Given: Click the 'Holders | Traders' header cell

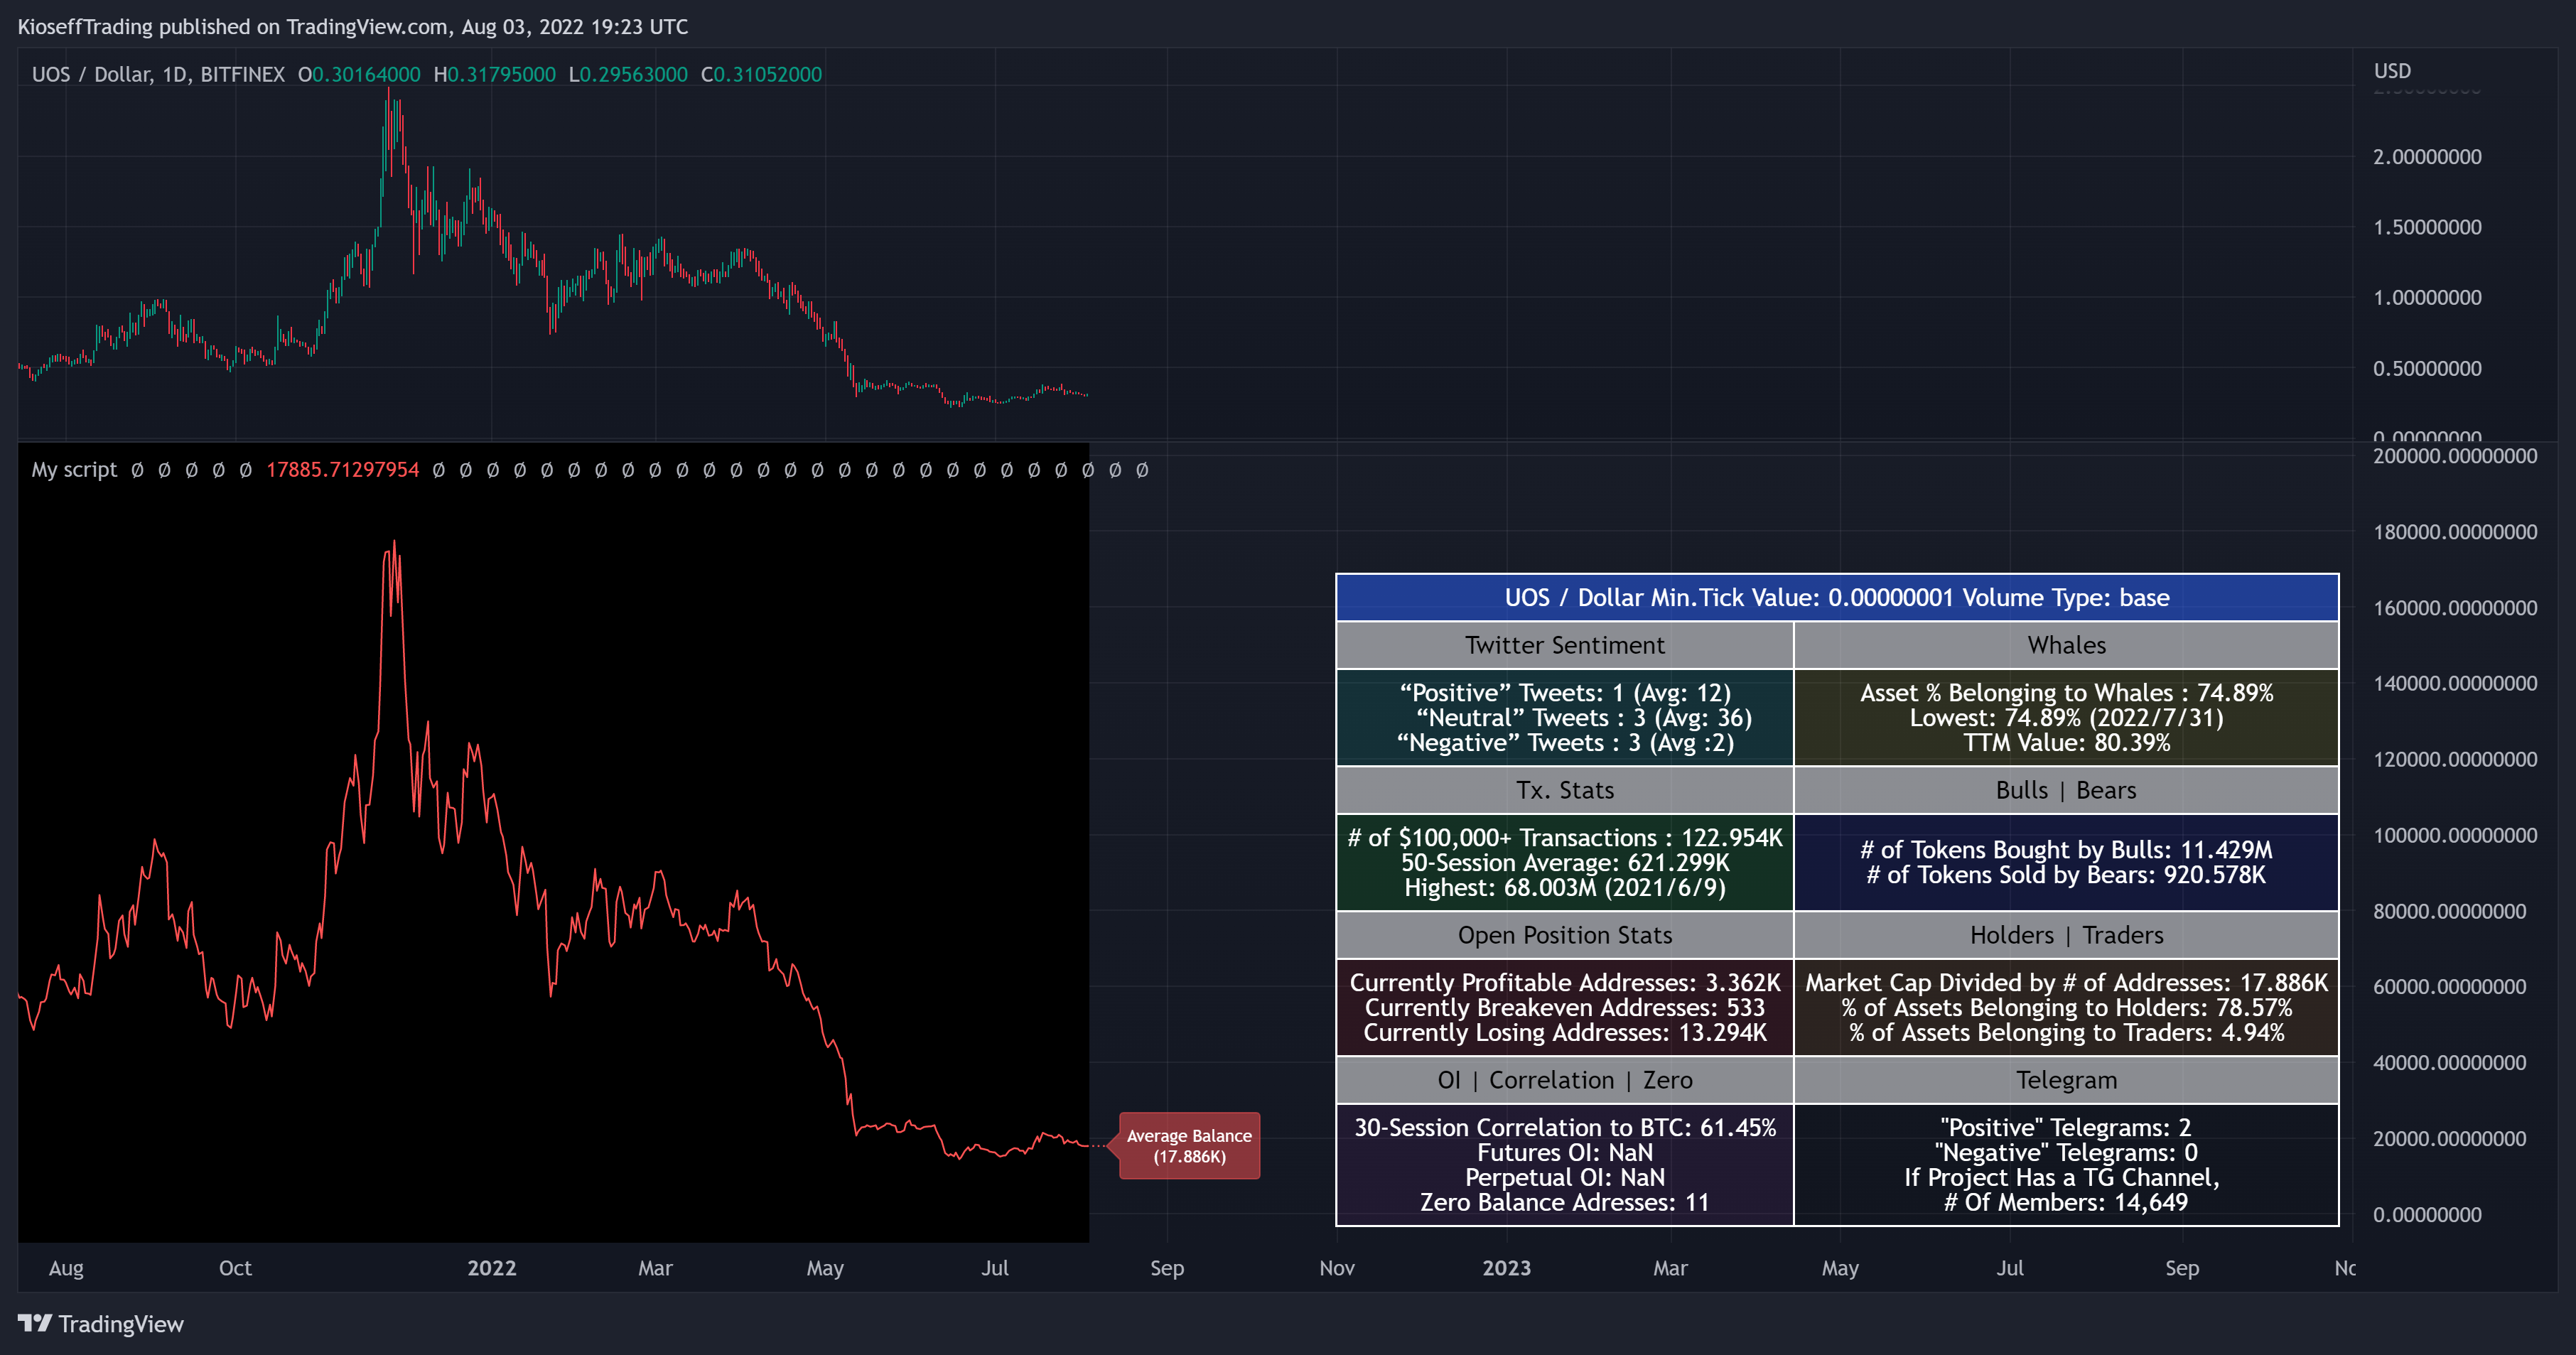Looking at the screenshot, I should click(2066, 936).
